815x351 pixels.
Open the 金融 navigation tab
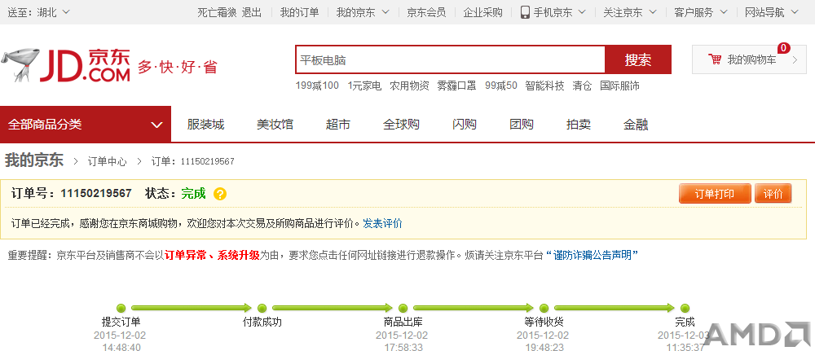(636, 125)
